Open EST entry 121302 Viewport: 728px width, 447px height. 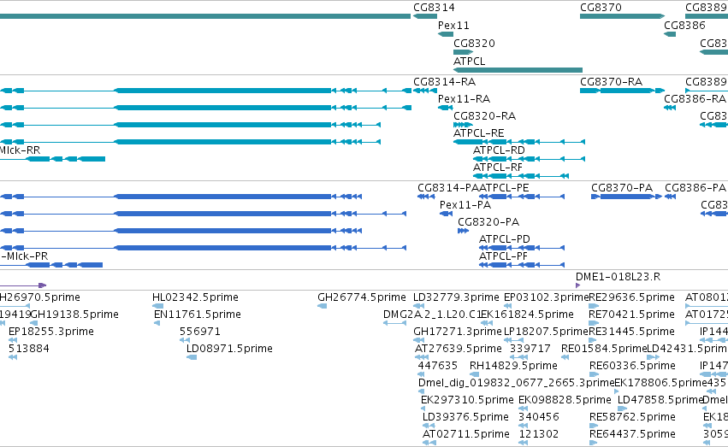539,435
